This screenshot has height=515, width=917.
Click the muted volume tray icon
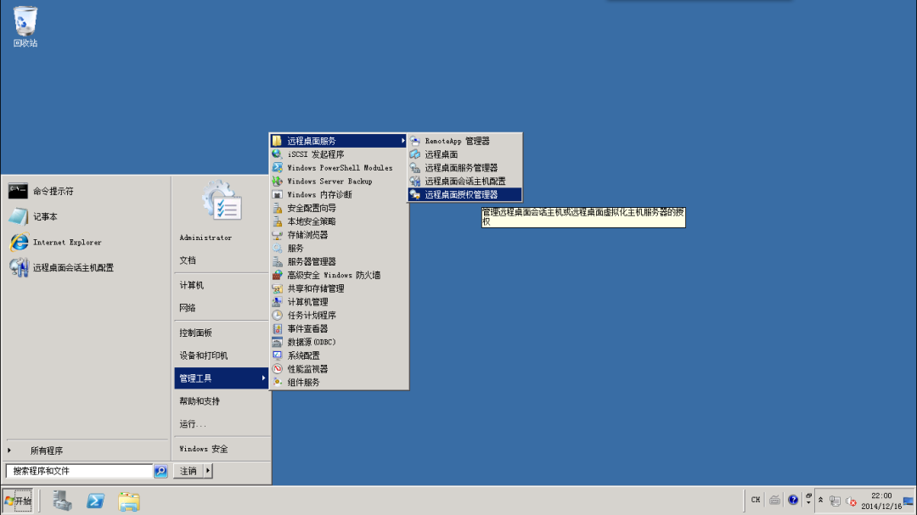point(851,501)
